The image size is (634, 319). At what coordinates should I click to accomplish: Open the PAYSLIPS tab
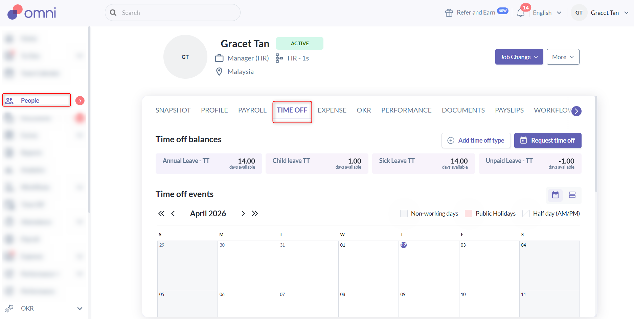point(509,110)
